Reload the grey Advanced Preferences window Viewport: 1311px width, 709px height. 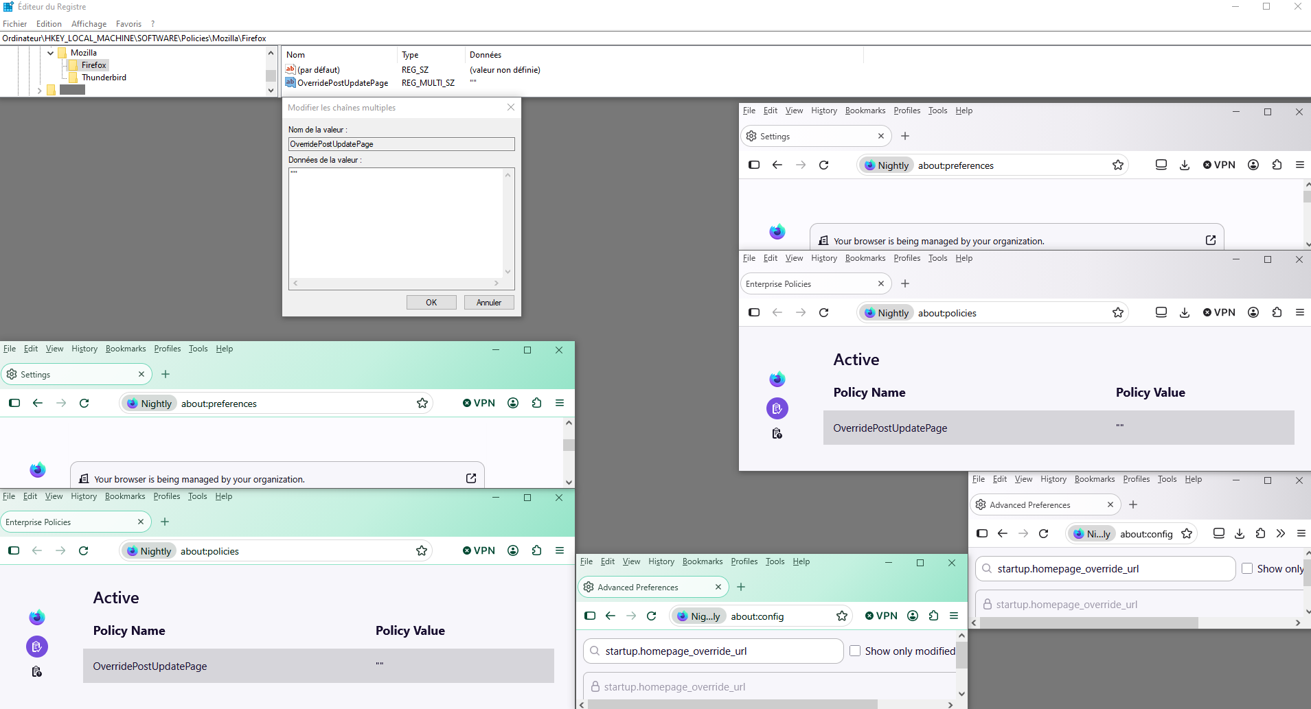1044,533
